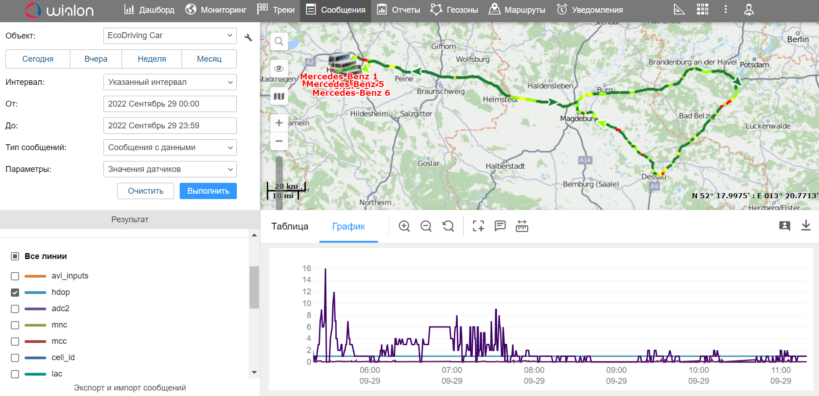Viewport: 819px width, 396px height.
Task: Toggle the "Все линии" checkbox
Action: click(x=15, y=256)
